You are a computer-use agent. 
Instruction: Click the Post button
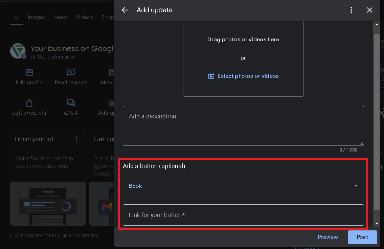(362, 237)
